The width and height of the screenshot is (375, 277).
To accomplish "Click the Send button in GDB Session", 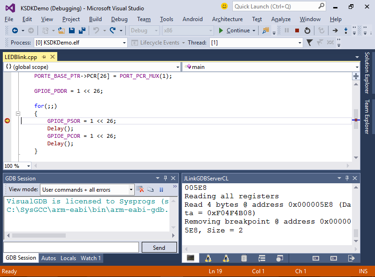I will click(x=159, y=247).
